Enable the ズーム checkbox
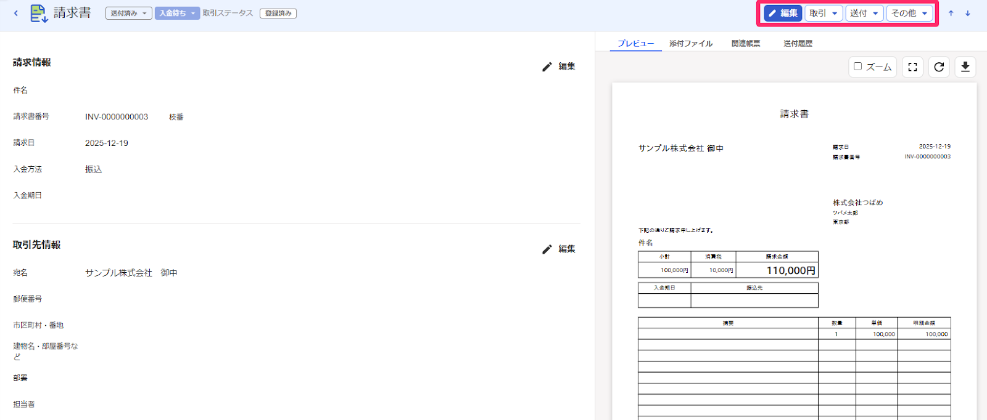The image size is (987, 420). click(x=857, y=67)
